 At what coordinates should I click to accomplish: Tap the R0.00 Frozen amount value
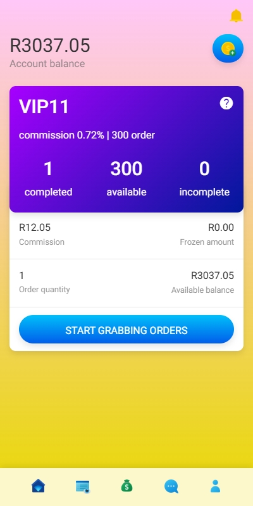tap(221, 228)
